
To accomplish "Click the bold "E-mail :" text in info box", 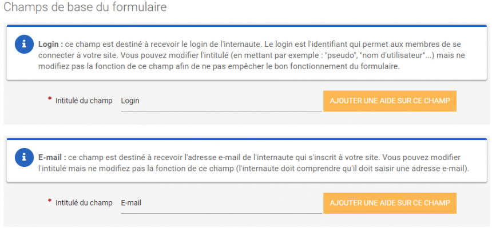I will (x=53, y=157).
